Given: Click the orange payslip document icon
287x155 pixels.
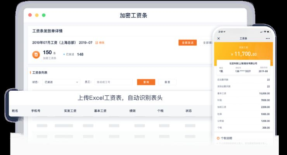Looking at the screenshot, I should pyautogui.click(x=36, y=55).
